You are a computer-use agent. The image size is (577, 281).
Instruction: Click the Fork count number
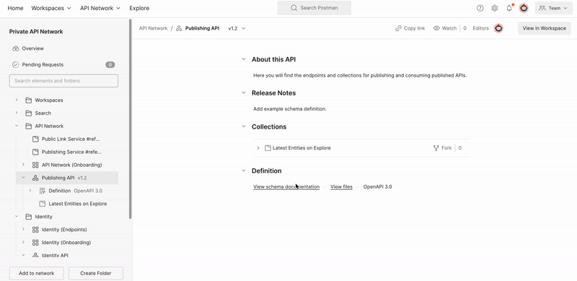pyautogui.click(x=460, y=148)
